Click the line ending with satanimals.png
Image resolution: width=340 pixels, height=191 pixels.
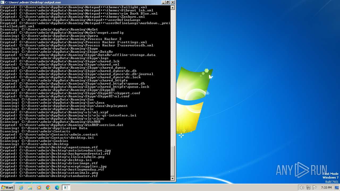pos(49,173)
